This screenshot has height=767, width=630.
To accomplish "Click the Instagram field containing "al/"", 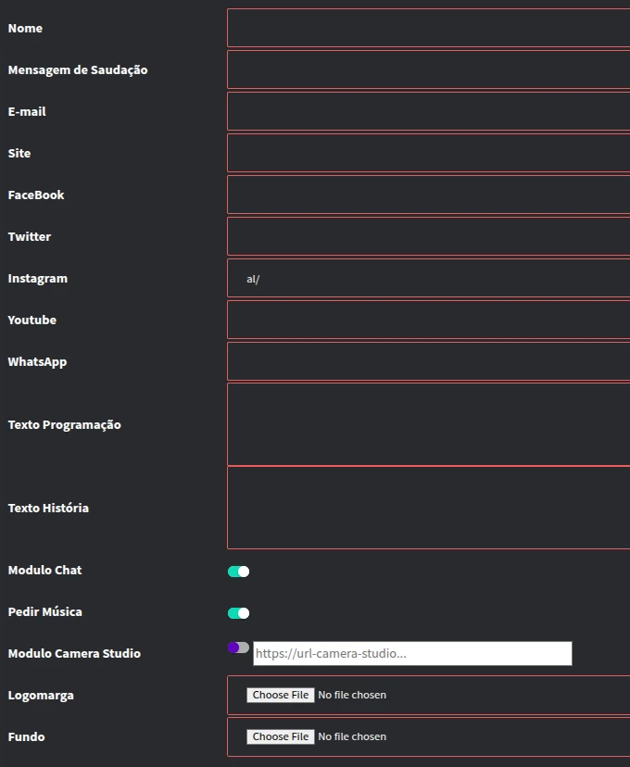I will [x=428, y=278].
